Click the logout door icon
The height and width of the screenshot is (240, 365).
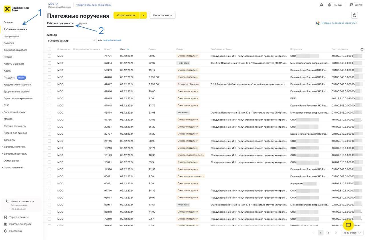(352, 5)
